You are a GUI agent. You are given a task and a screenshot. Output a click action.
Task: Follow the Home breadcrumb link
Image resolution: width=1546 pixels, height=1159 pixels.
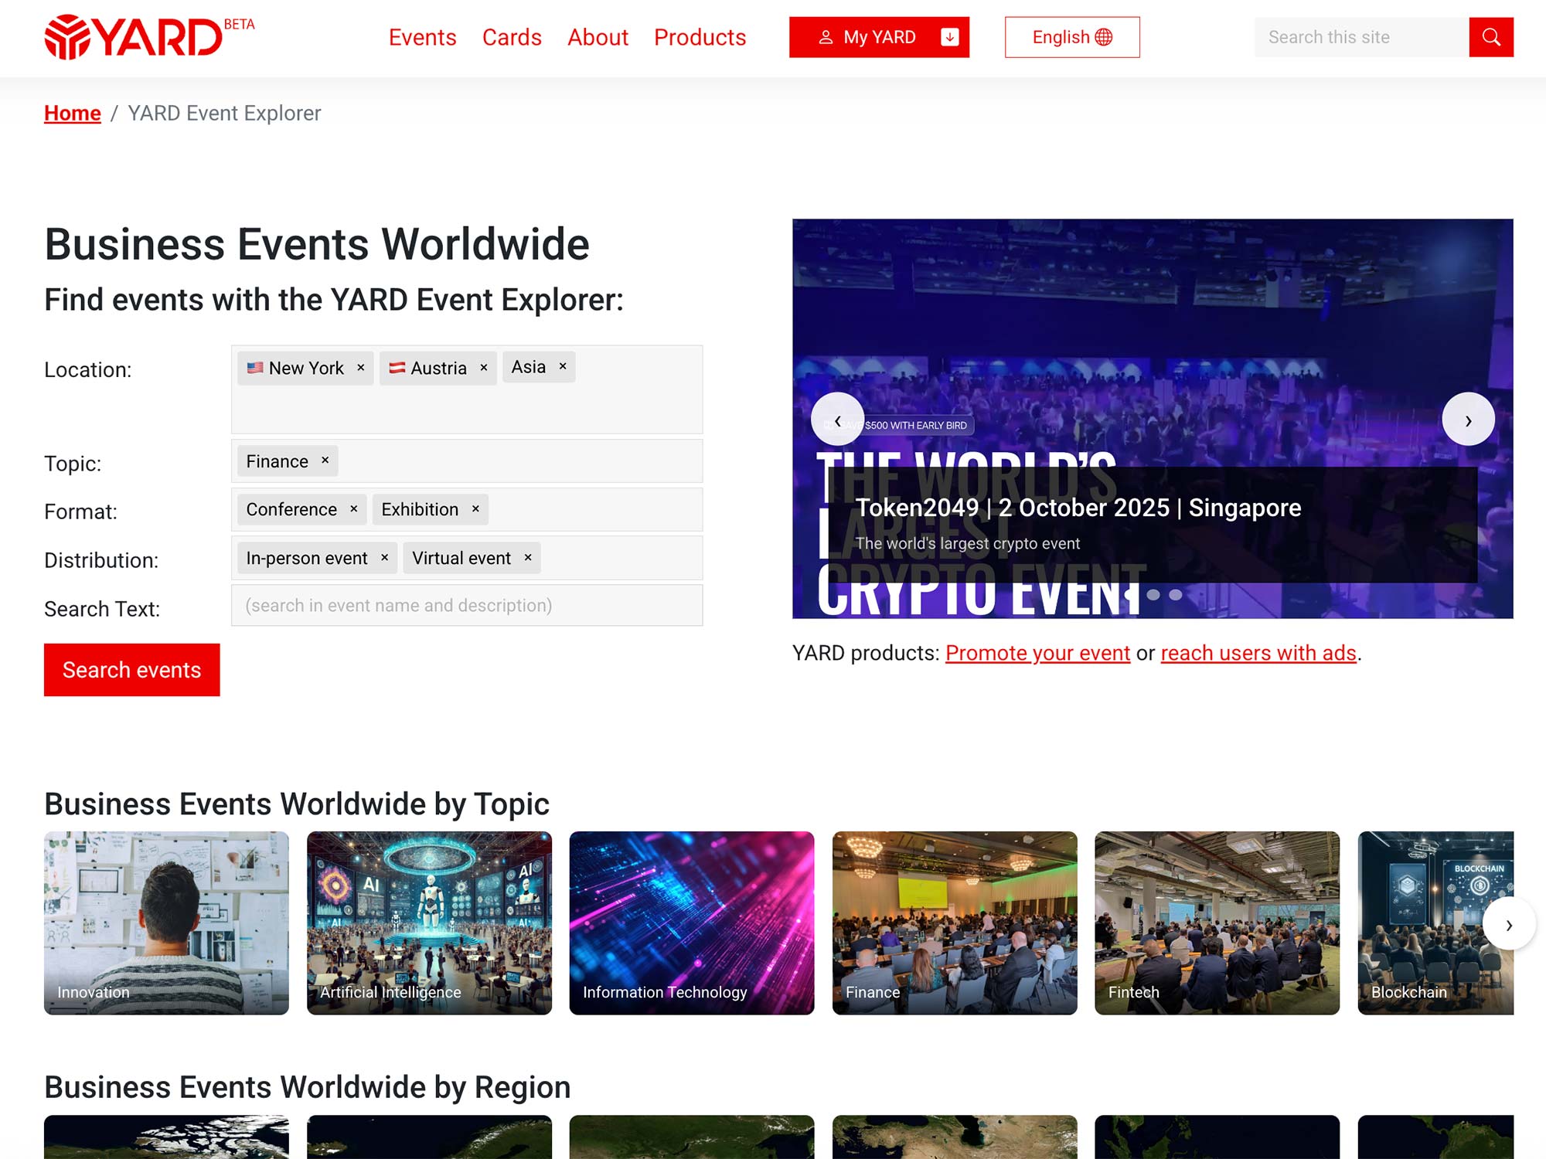73,113
